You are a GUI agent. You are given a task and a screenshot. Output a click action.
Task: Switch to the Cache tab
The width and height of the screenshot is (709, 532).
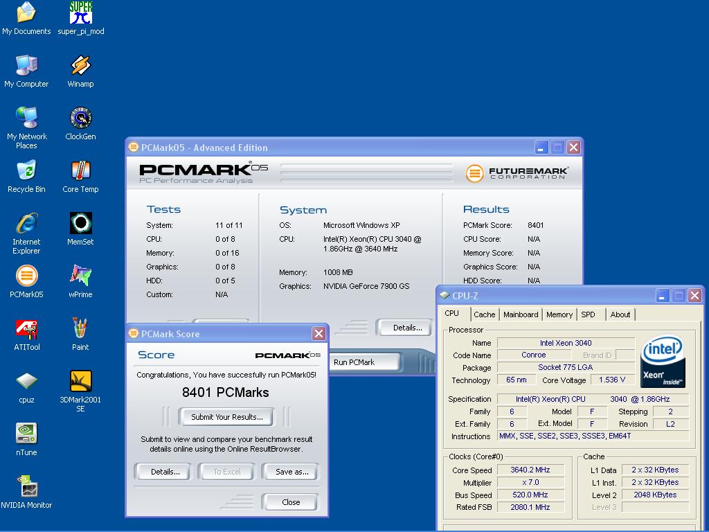click(x=484, y=314)
